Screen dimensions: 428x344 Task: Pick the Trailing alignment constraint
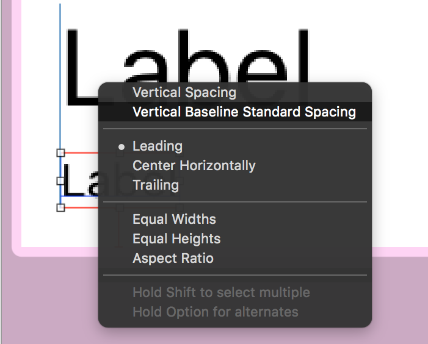coord(155,185)
